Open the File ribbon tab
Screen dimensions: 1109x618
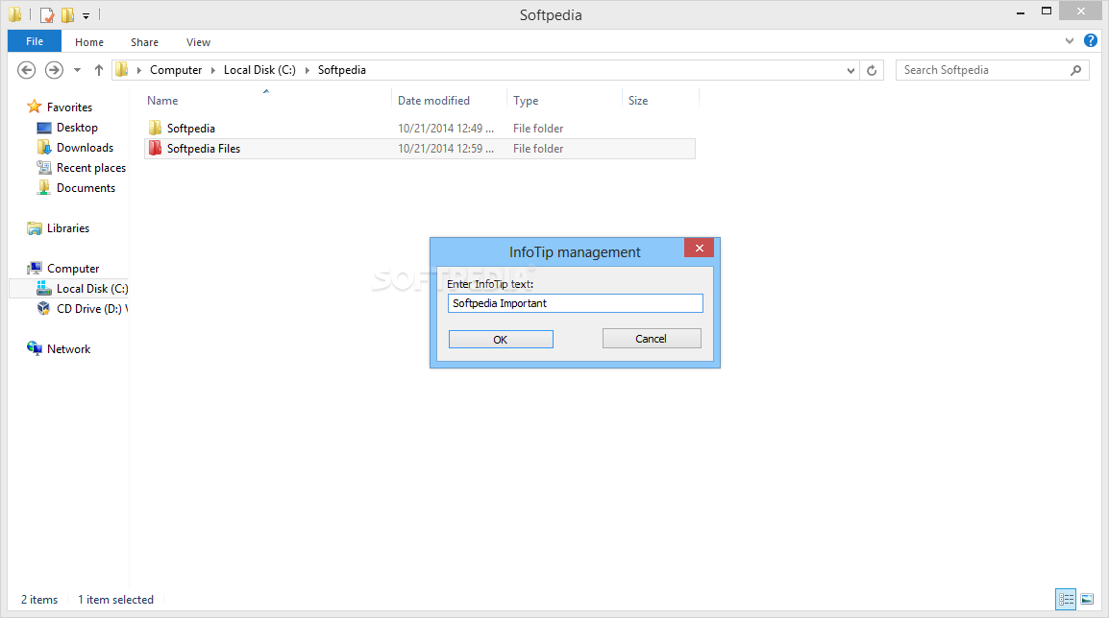[34, 41]
